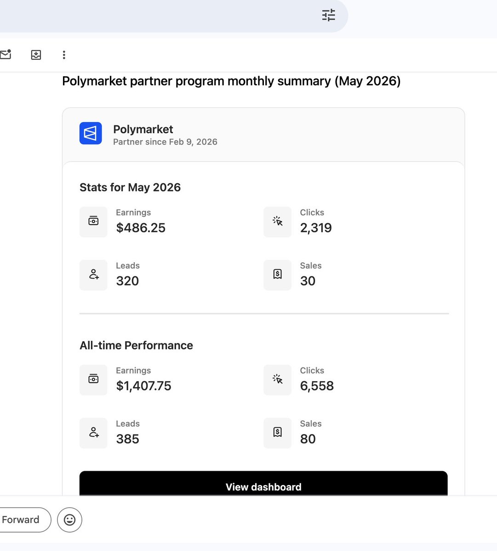This screenshot has height=551, width=497.
Task: Click the All-time Clicks cursor icon
Action: pos(277,380)
